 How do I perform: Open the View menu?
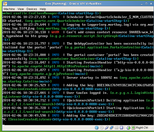click(x=20, y=9)
